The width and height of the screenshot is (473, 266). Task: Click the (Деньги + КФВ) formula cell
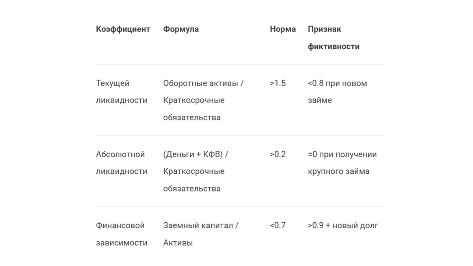coord(196,171)
